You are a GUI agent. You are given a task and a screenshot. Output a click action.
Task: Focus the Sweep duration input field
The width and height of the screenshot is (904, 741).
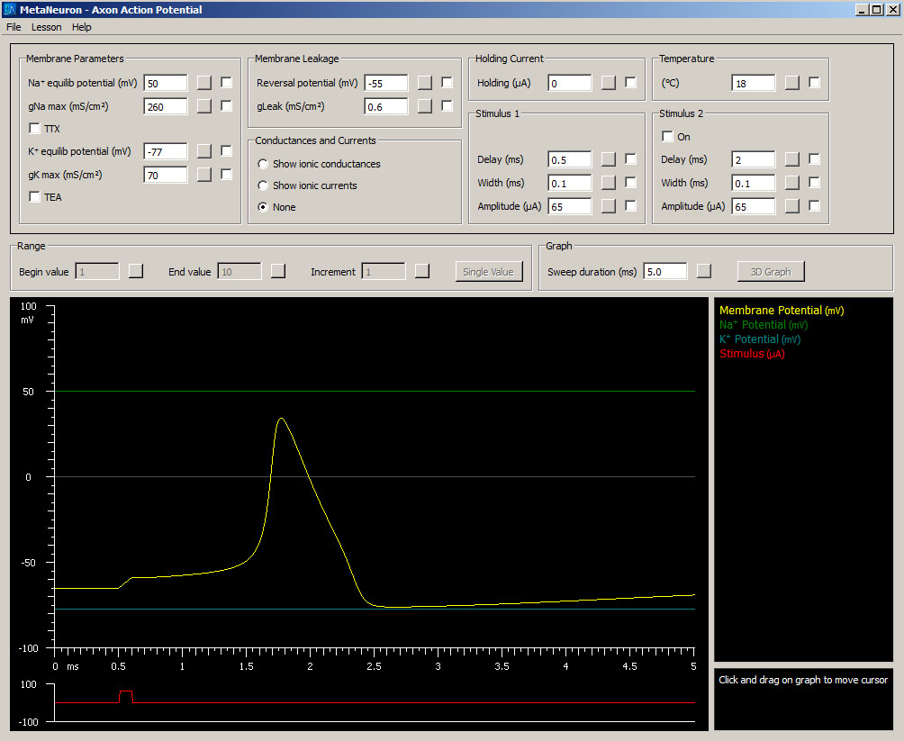pyautogui.click(x=665, y=271)
